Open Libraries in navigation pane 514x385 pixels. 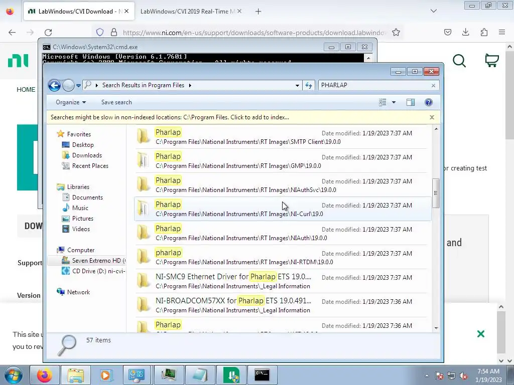pyautogui.click(x=78, y=187)
